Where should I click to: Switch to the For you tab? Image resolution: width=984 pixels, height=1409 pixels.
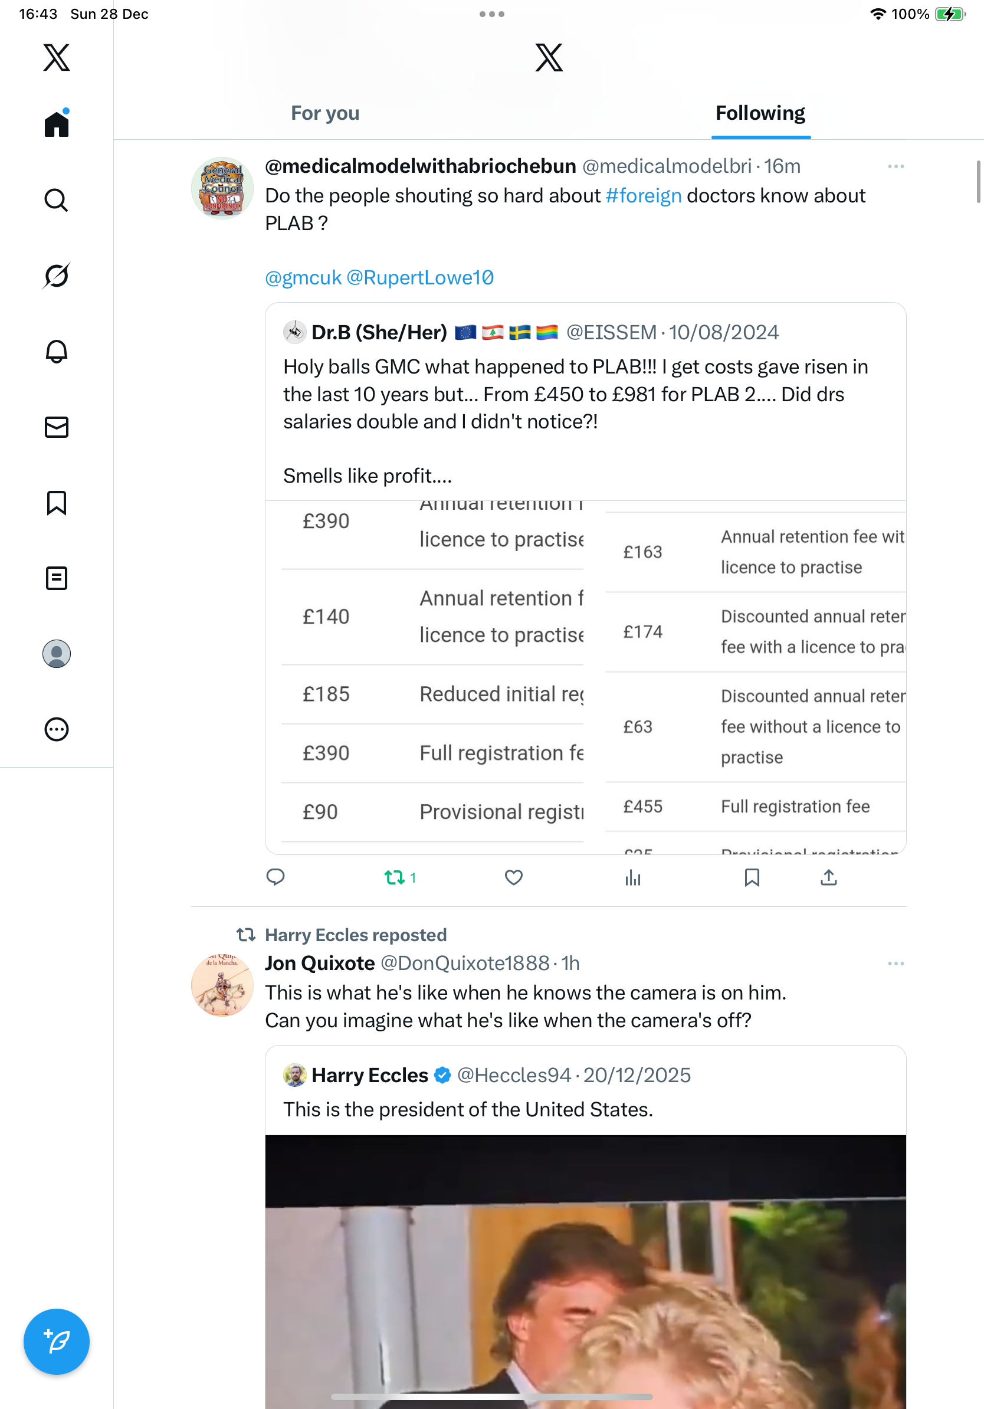(x=325, y=113)
